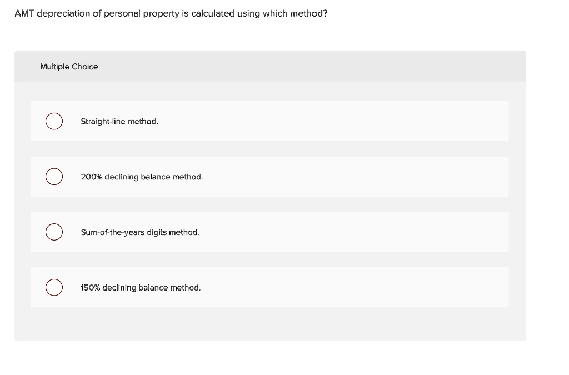Image resolution: width=569 pixels, height=375 pixels.
Task: Click the 200% declining balance method label
Action: pos(142,177)
